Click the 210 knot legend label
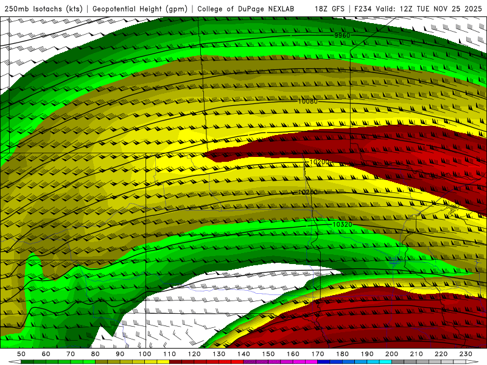This screenshot has width=487, height=365. click(416, 354)
